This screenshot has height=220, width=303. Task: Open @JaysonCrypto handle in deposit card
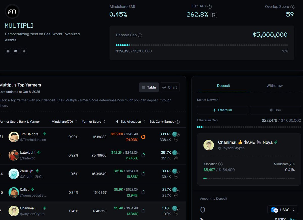(x=231, y=148)
